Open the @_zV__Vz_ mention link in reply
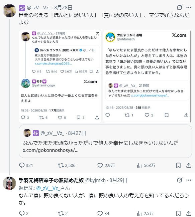The height and width of the screenshot is (217, 195). point(48,188)
